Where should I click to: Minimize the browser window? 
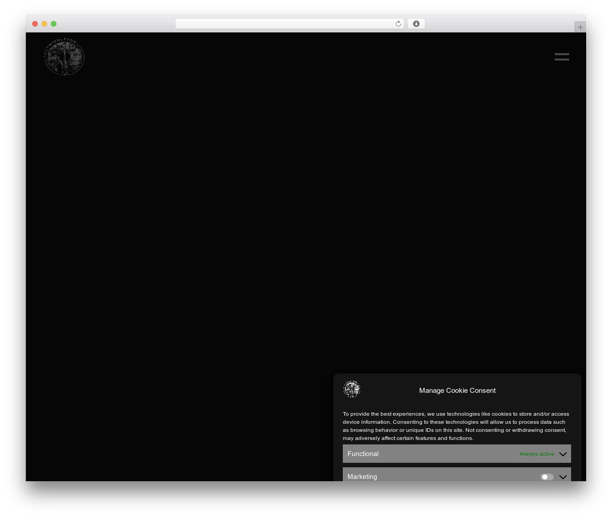click(x=44, y=24)
